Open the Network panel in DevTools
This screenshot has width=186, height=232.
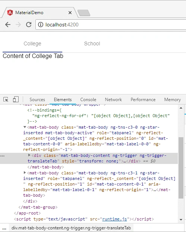[113, 100]
